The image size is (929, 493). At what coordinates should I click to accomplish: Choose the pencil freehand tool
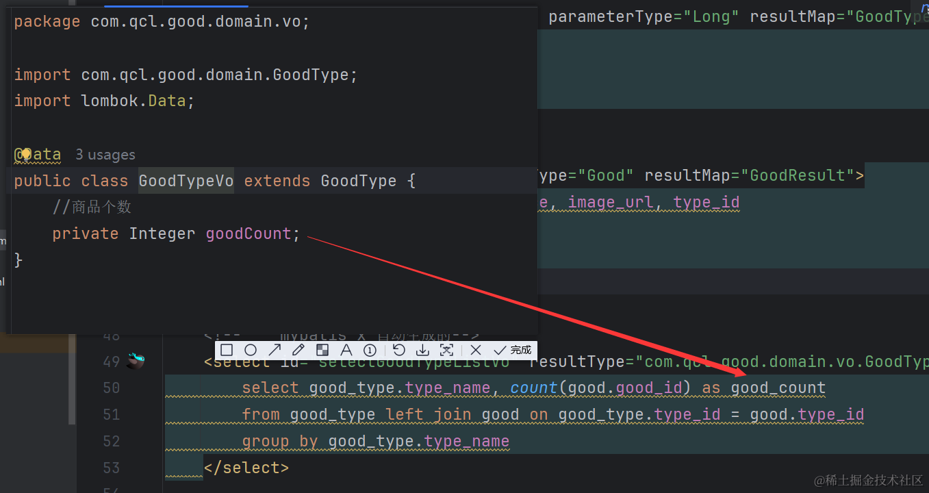(298, 350)
